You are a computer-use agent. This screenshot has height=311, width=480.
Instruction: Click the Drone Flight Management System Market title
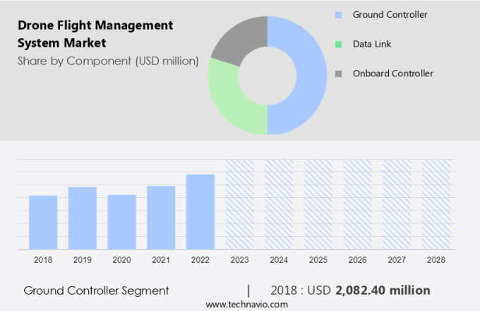coord(95,33)
